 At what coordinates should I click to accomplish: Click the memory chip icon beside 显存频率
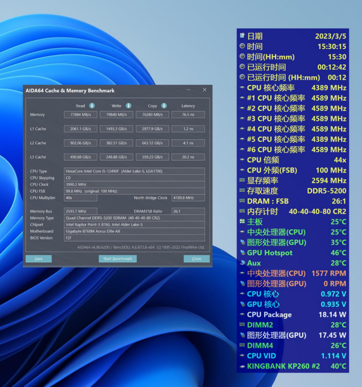(x=242, y=180)
